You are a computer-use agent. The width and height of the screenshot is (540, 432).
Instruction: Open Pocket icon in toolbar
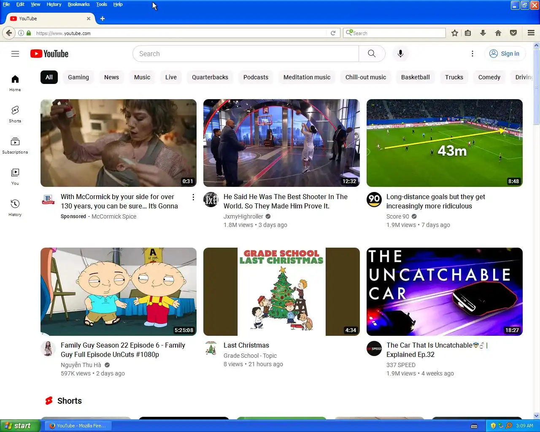(513, 33)
